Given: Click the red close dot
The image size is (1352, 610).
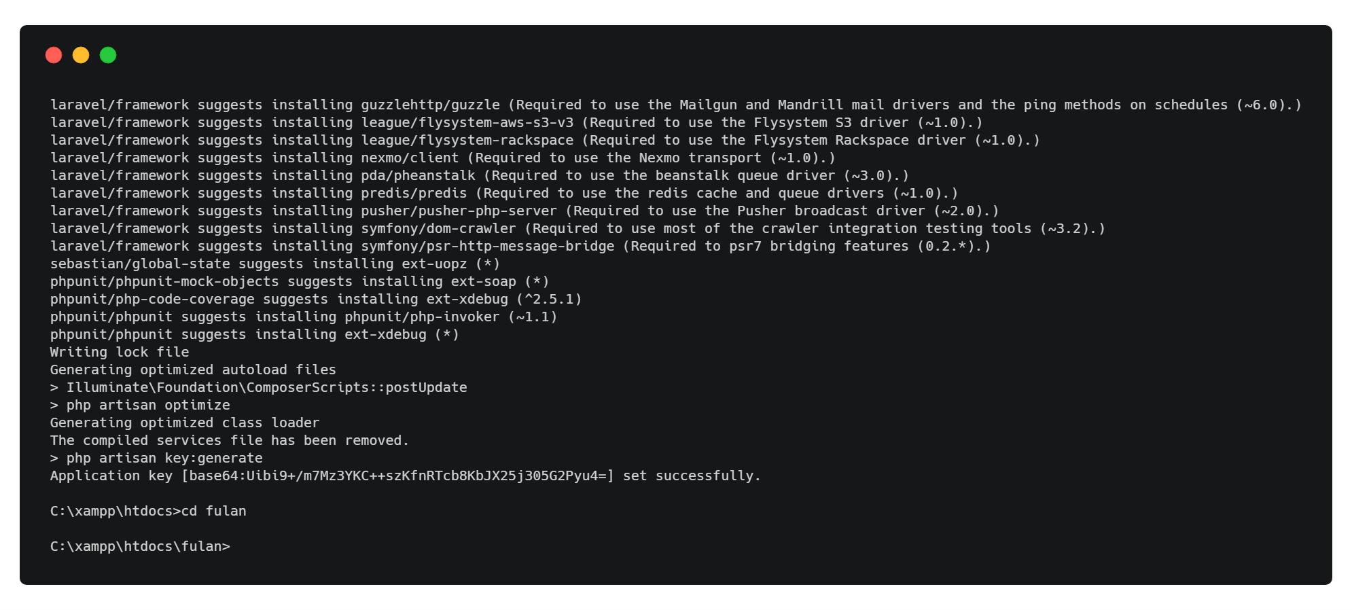Looking at the screenshot, I should pyautogui.click(x=54, y=55).
